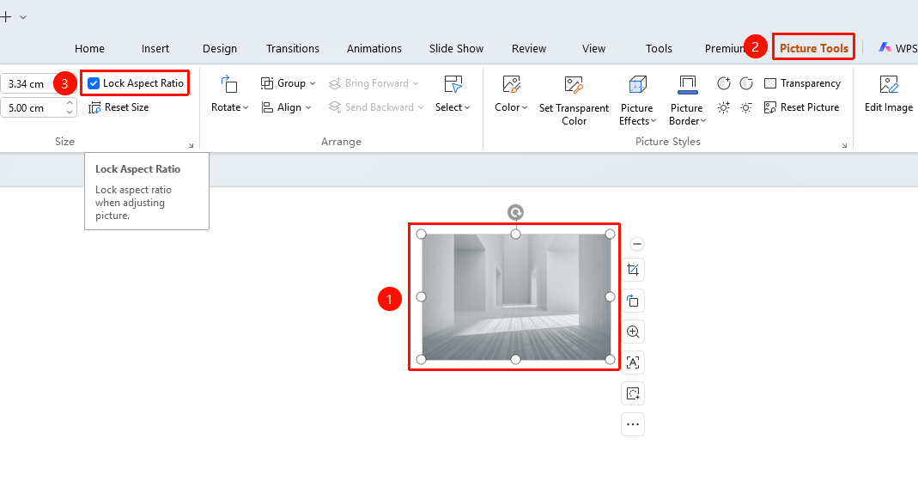This screenshot has width=918, height=481.
Task: Click the increase contrast icon
Action: [x=724, y=83]
